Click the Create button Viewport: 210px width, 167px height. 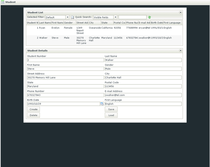pos(33,109)
